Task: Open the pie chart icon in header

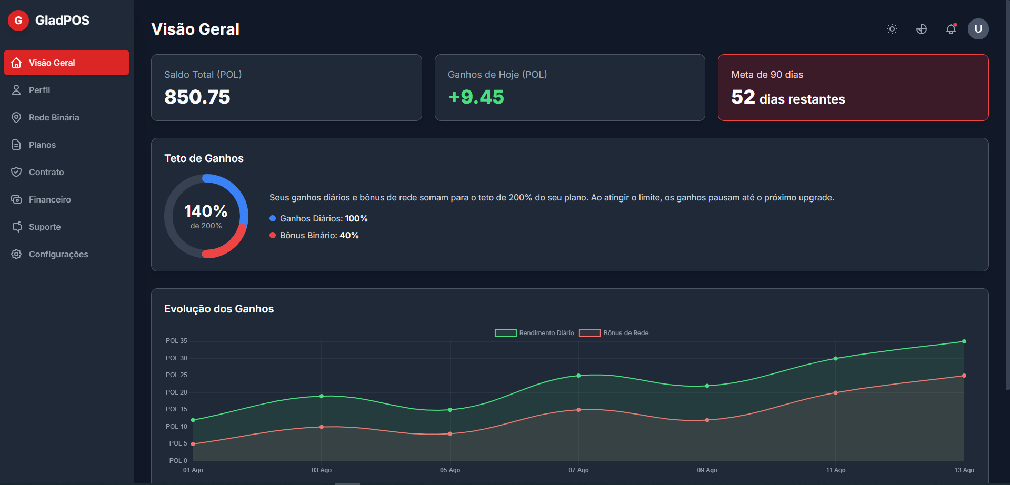Action: point(921,29)
